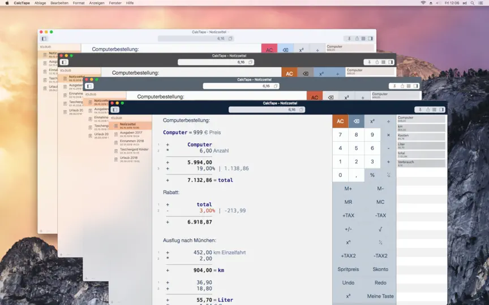Toggle the sidebar in the rearmost light window
This screenshot has width=489, height=305.
pos(44,38)
